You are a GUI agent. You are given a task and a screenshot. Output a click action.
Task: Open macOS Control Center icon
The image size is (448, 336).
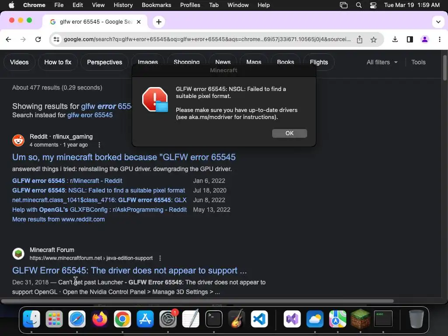pos(373,5)
